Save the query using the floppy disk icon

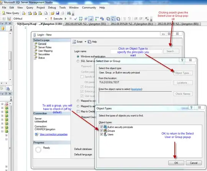point(58,13)
